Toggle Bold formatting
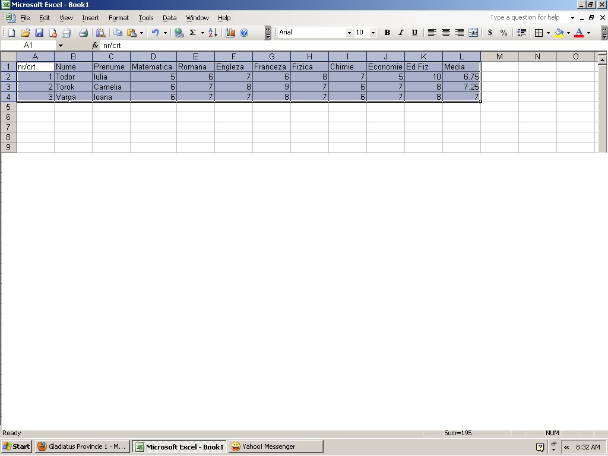Viewport: 608px width, 456px height. (x=387, y=33)
